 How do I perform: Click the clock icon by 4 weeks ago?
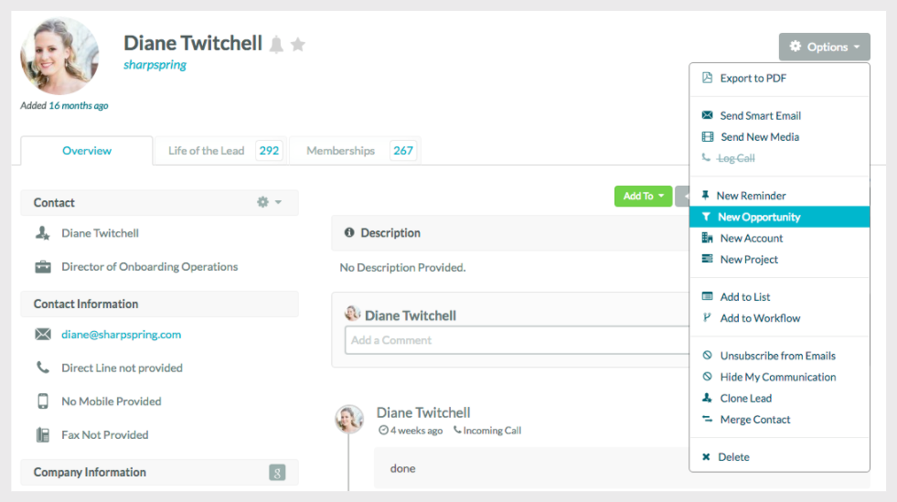[383, 431]
